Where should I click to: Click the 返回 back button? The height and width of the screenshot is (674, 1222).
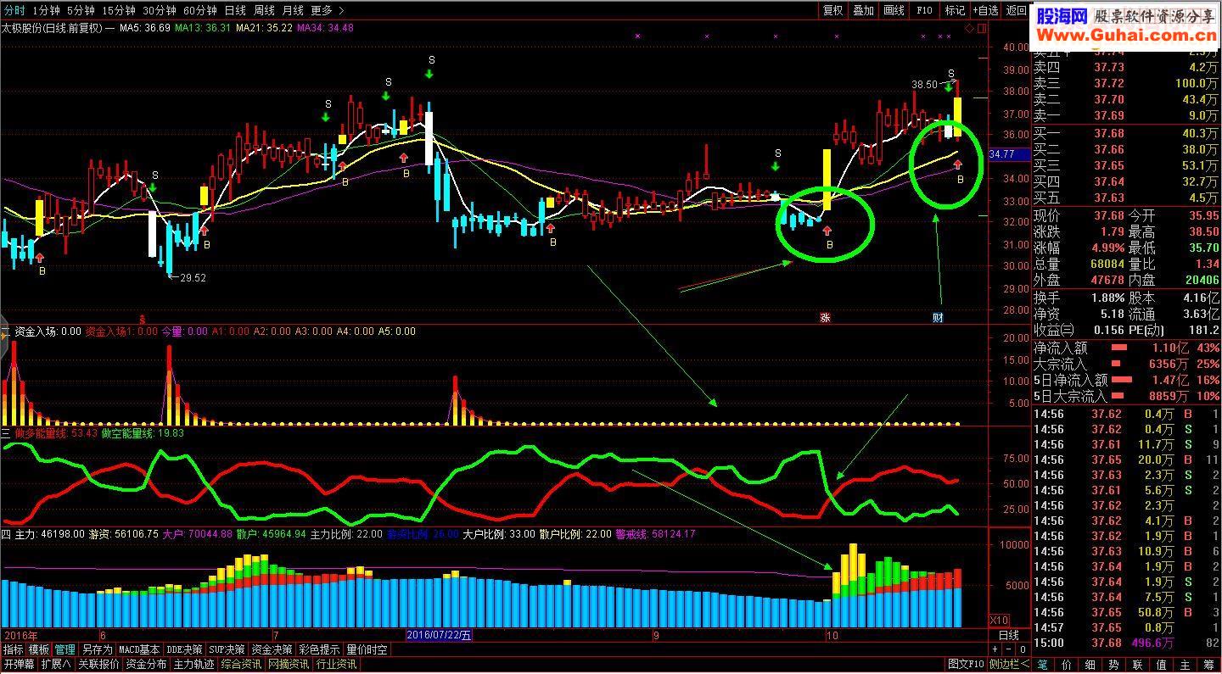coord(1017,10)
